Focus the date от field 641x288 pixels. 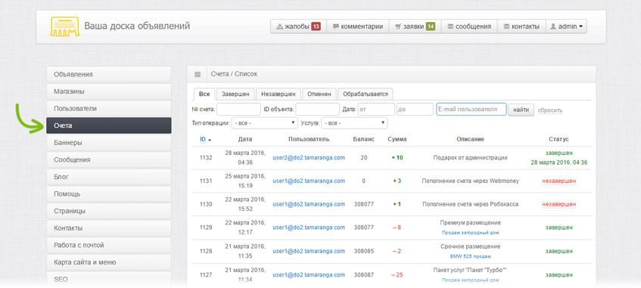pos(377,109)
